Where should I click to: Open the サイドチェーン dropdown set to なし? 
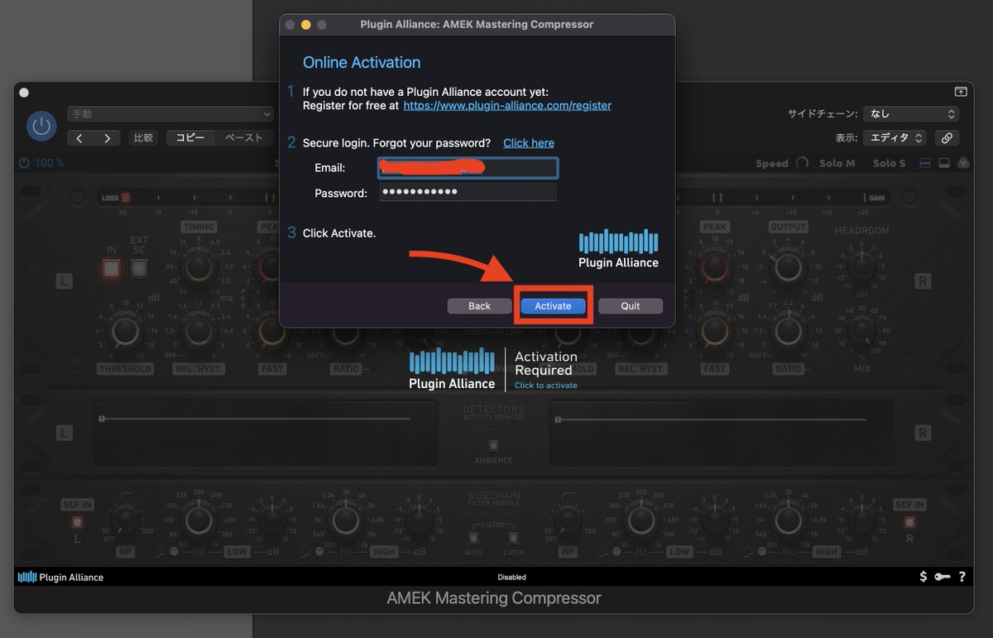(x=910, y=114)
